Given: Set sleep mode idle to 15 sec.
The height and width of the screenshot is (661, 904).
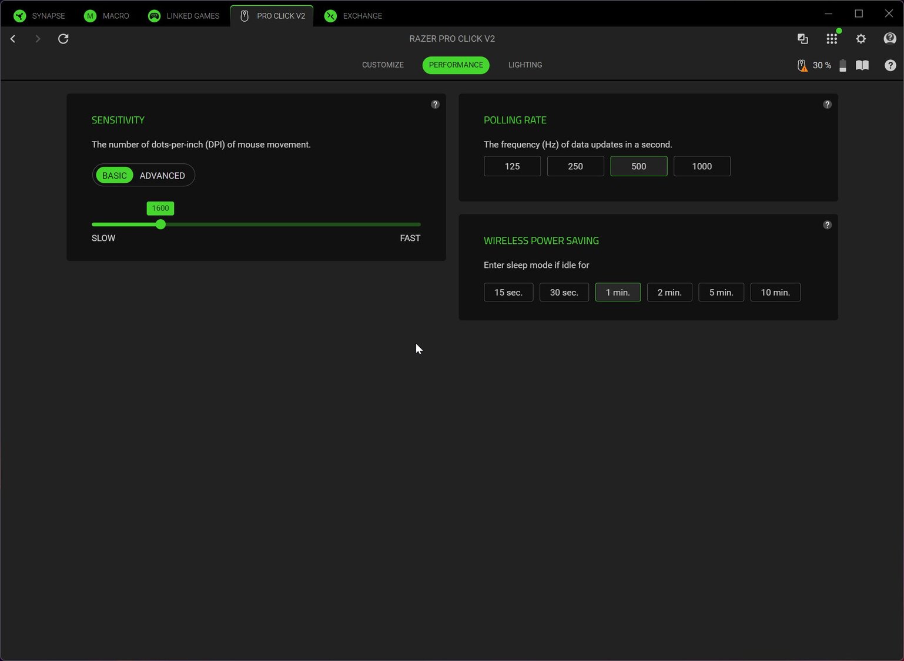Looking at the screenshot, I should tap(508, 293).
